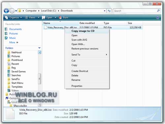Expand More favorite links
This screenshot has width=165, height=124.
(14, 42)
